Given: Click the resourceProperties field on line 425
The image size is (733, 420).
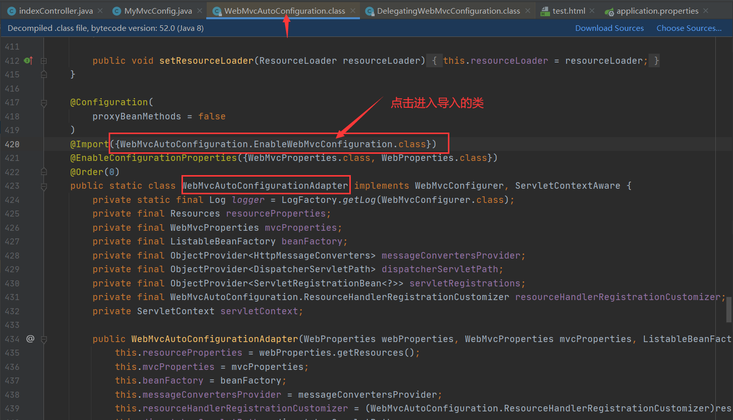Looking at the screenshot, I should coord(276,214).
